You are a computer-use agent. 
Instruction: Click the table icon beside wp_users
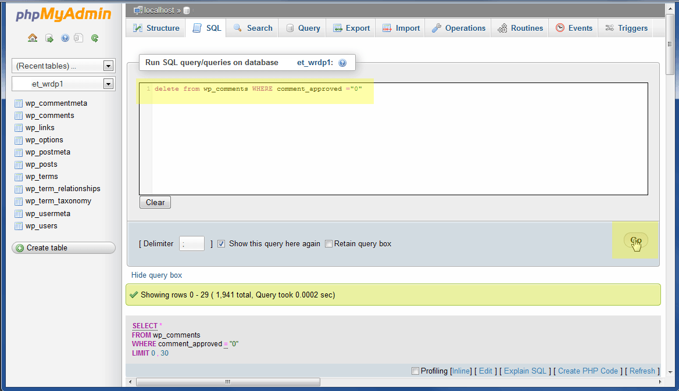point(19,226)
